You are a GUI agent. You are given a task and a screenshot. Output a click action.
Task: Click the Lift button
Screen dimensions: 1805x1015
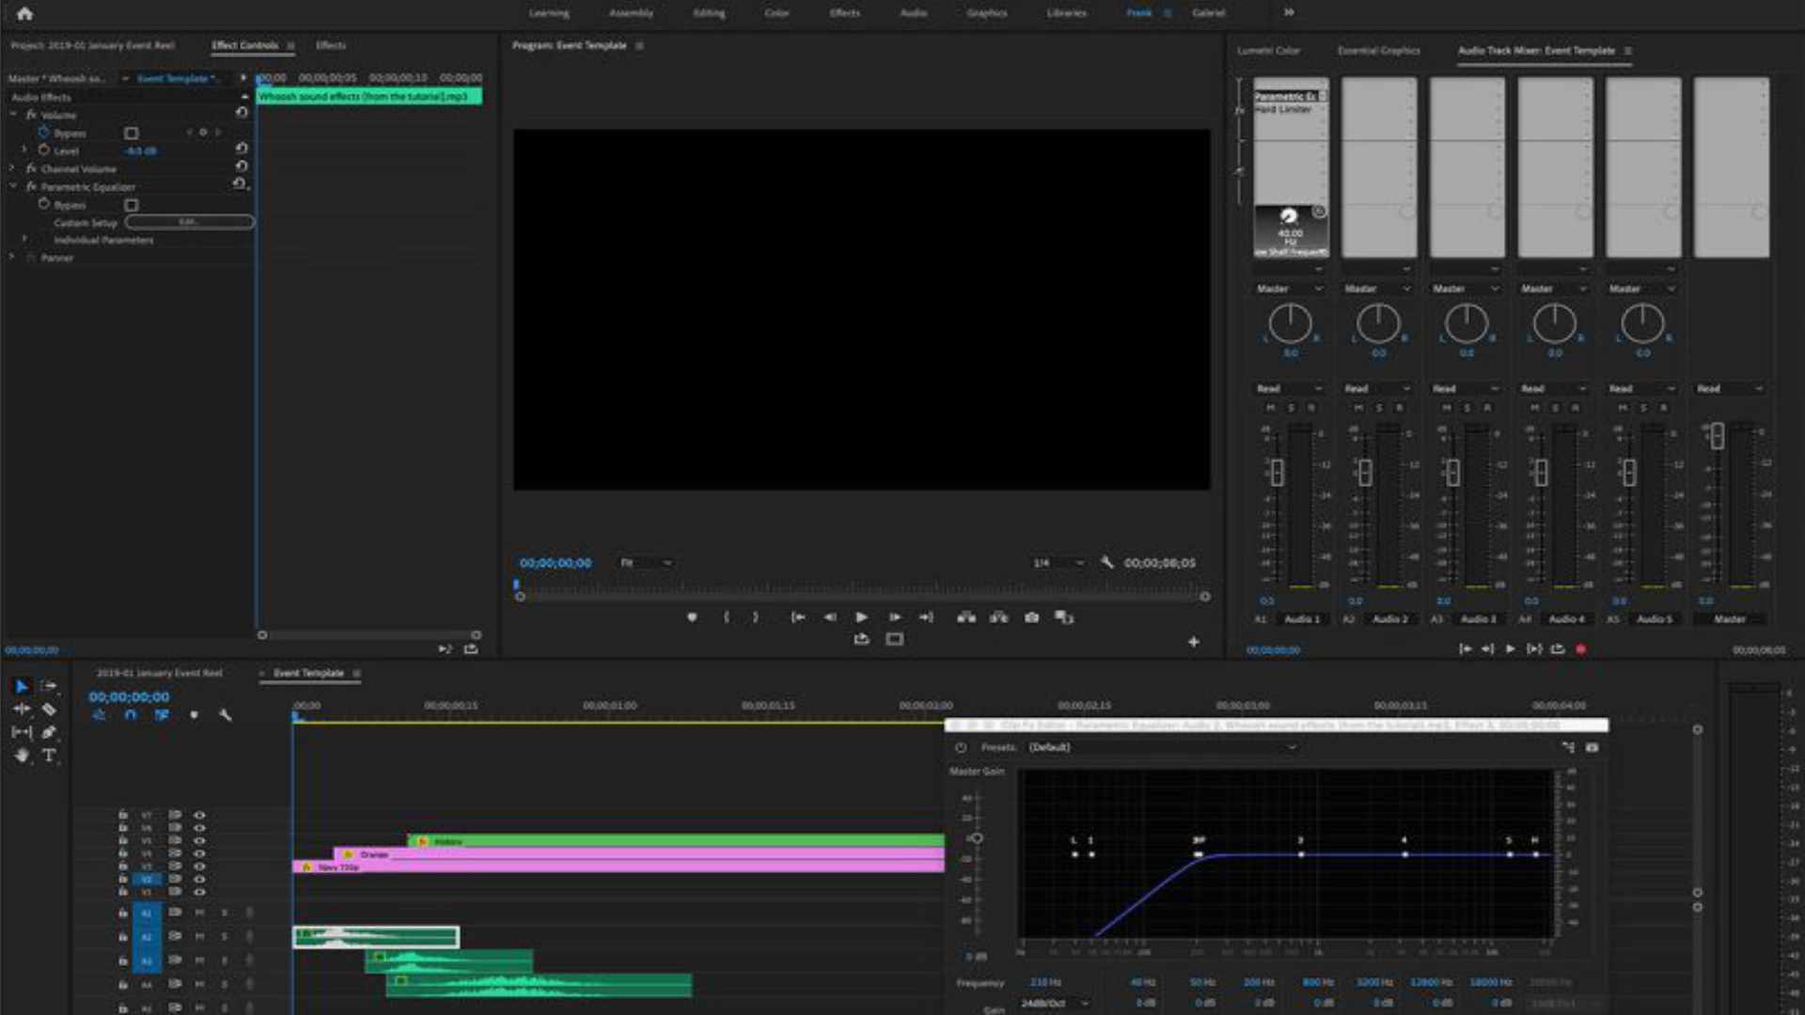pos(965,617)
